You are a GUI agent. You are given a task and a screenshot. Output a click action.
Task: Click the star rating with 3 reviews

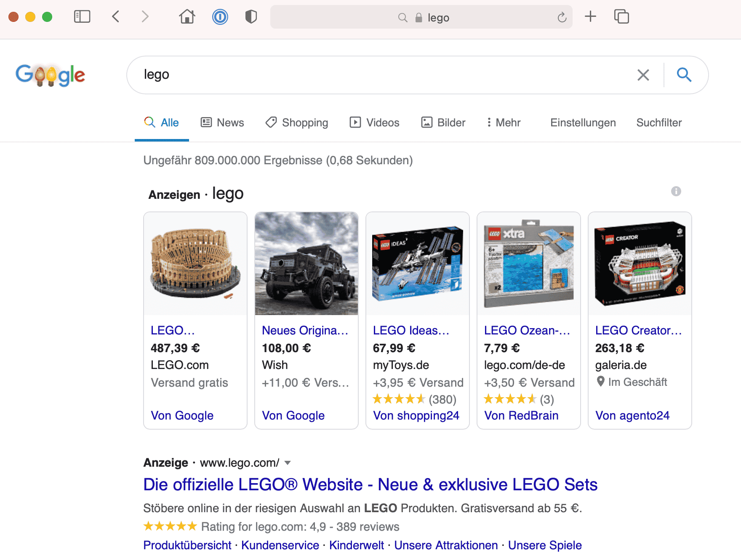[x=510, y=398]
